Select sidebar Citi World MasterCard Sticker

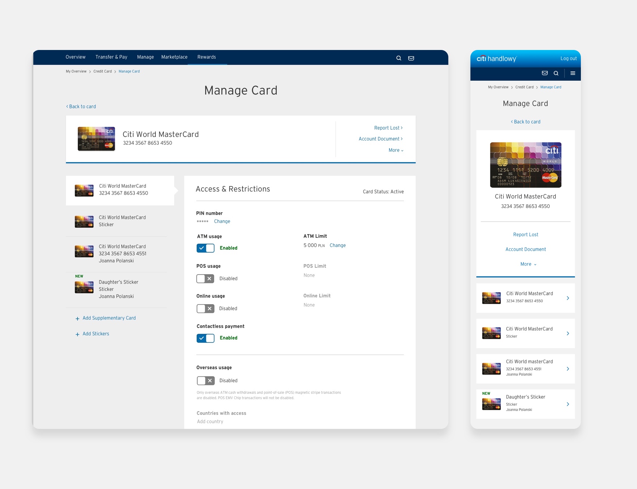[116, 221]
